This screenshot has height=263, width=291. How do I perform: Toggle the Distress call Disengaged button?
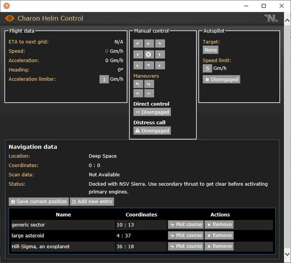point(152,131)
